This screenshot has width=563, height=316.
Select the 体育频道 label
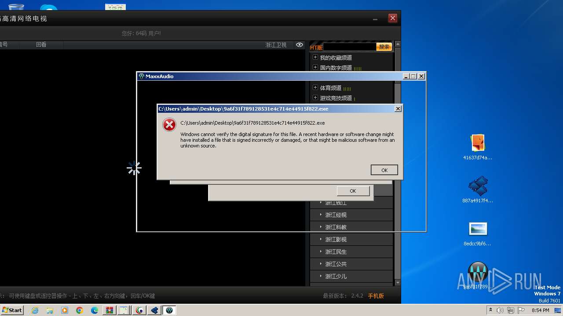click(x=331, y=88)
